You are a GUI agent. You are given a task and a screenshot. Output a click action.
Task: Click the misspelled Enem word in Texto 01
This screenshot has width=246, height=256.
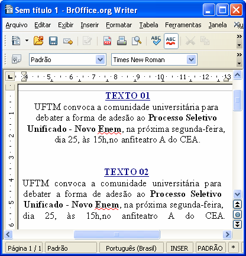click(x=109, y=129)
